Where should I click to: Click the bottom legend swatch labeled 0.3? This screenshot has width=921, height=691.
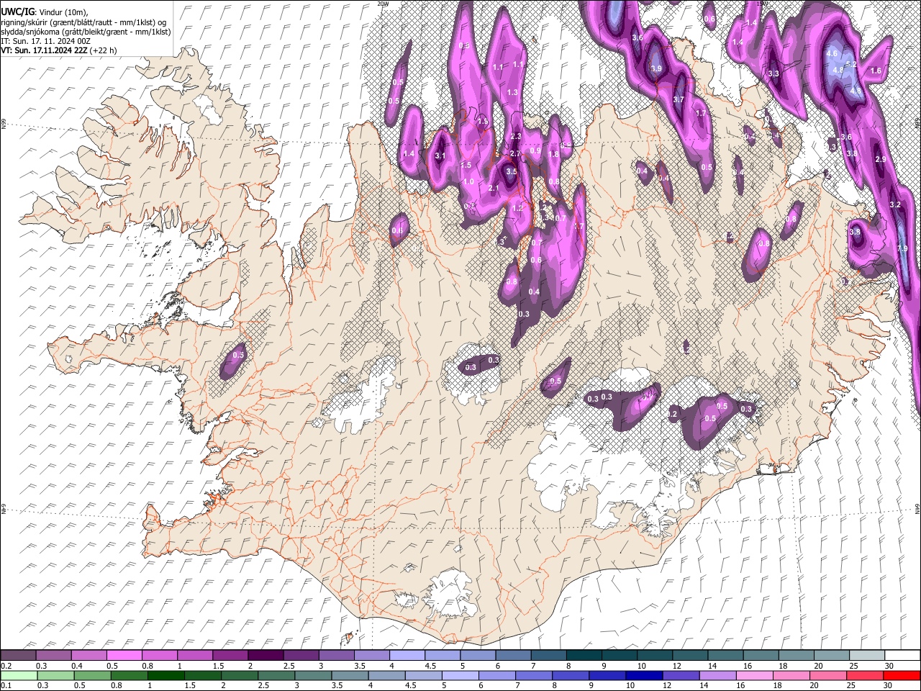point(55,675)
